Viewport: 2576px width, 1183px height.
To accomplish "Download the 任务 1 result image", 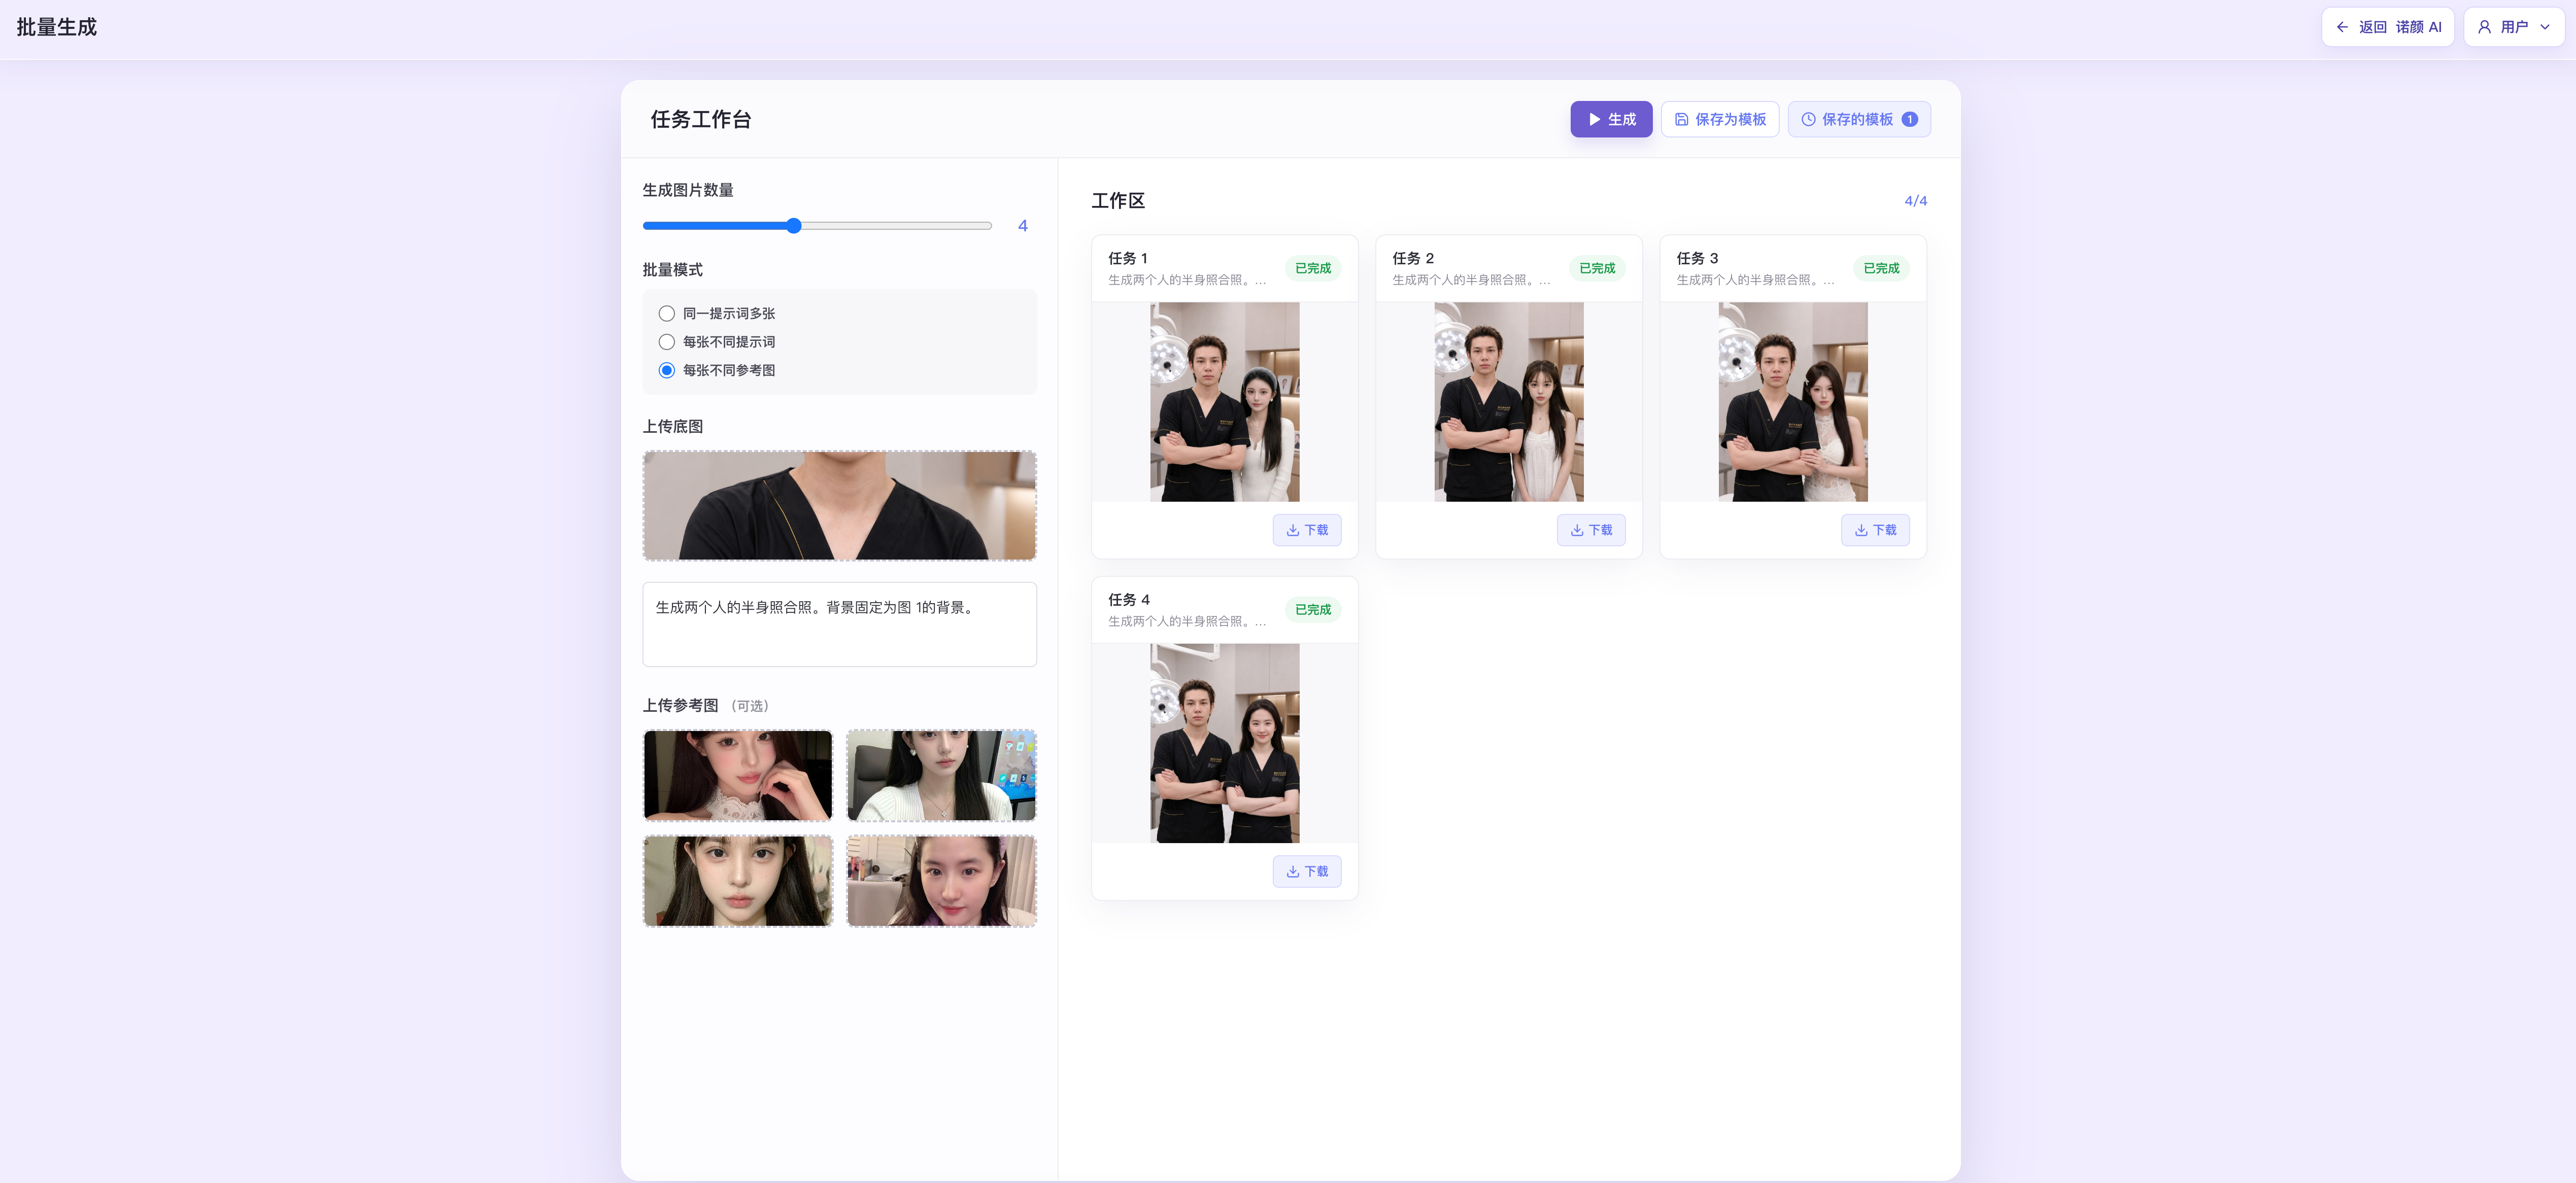I will tap(1307, 530).
